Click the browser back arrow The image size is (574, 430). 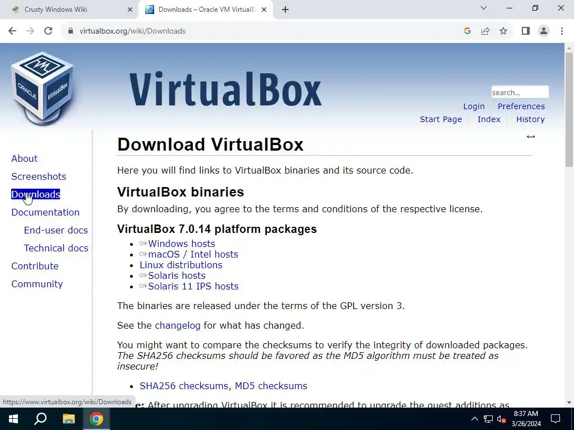coord(12,31)
